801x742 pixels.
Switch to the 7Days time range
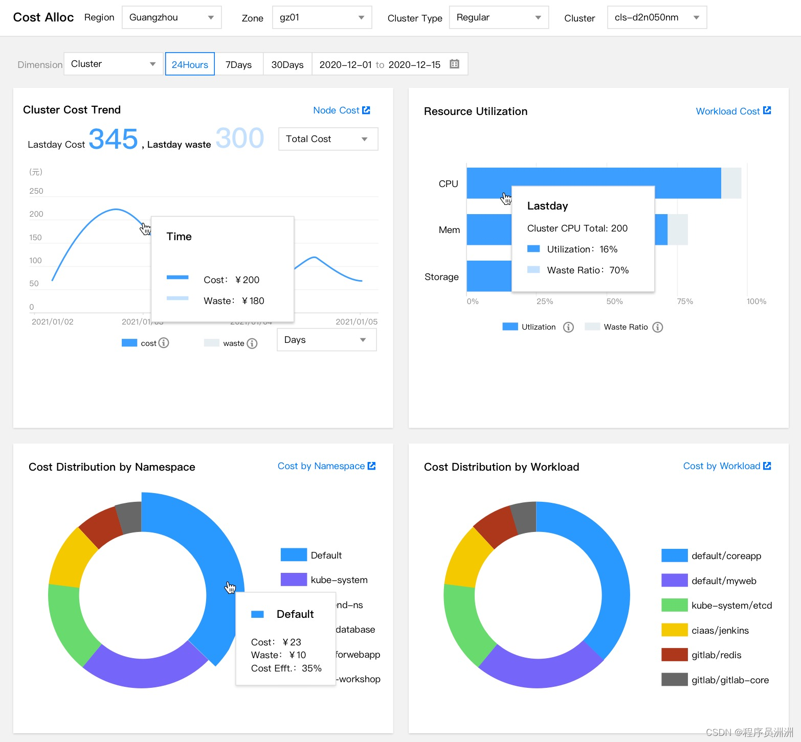(238, 64)
